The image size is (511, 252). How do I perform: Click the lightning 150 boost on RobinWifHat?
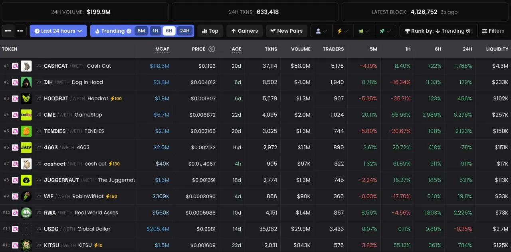(111, 196)
